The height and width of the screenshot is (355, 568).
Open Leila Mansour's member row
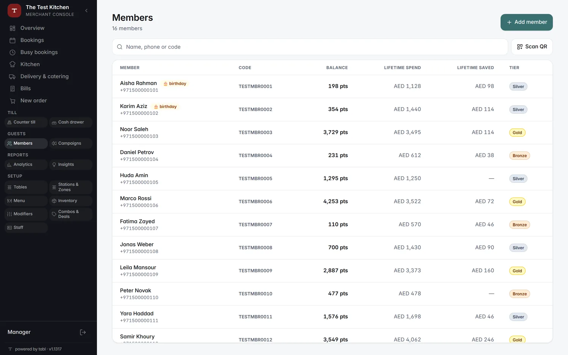[332, 271]
